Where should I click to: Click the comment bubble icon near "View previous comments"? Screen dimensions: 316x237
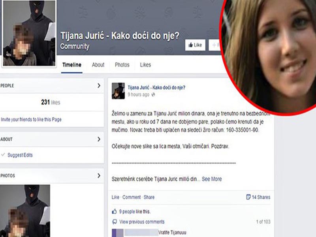115,222
